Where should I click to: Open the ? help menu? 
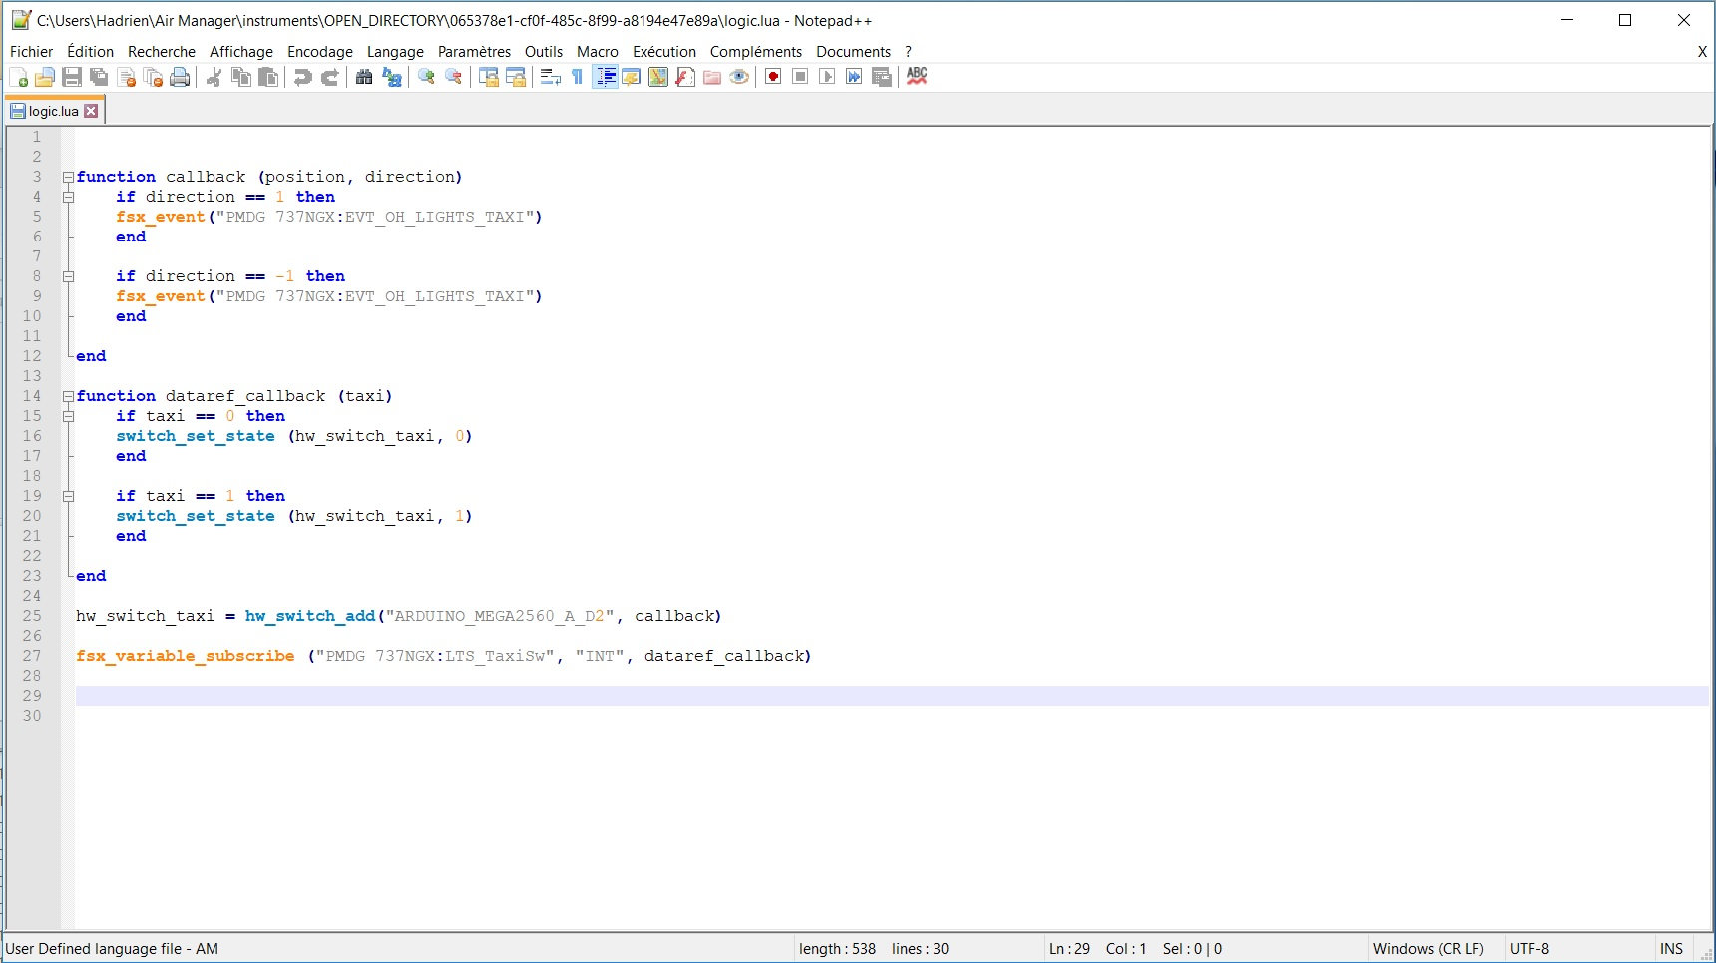(x=908, y=52)
